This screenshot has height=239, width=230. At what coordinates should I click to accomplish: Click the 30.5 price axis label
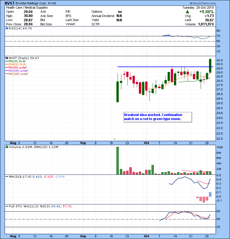[219, 60]
